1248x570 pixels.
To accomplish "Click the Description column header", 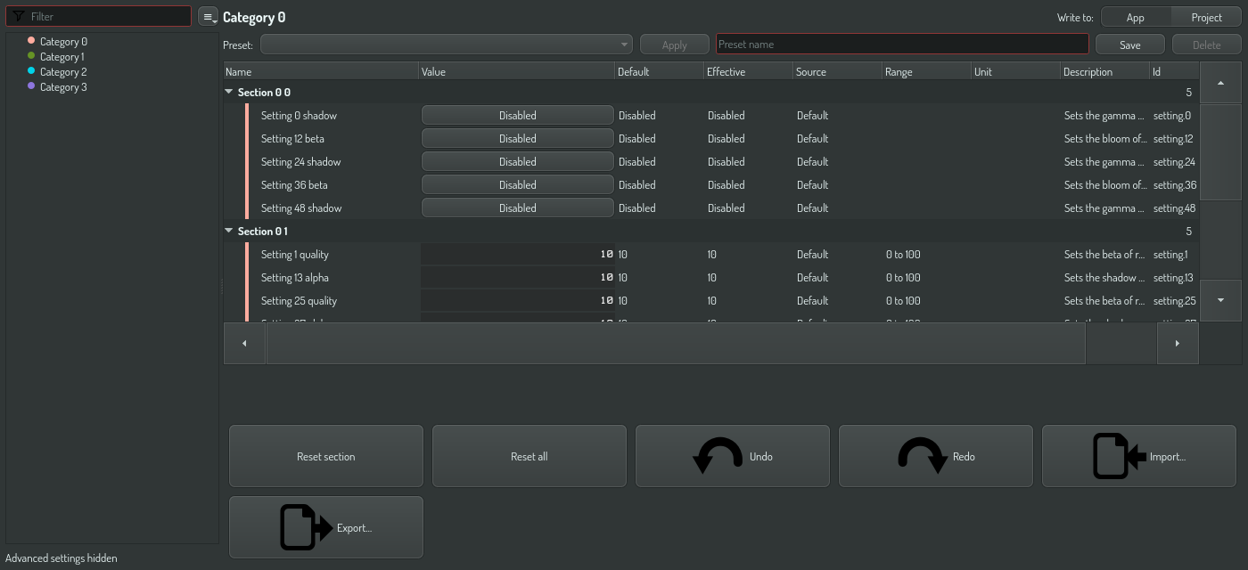I will coord(1105,71).
